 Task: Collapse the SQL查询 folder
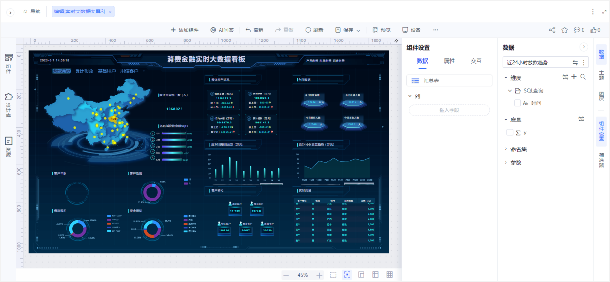tap(510, 91)
